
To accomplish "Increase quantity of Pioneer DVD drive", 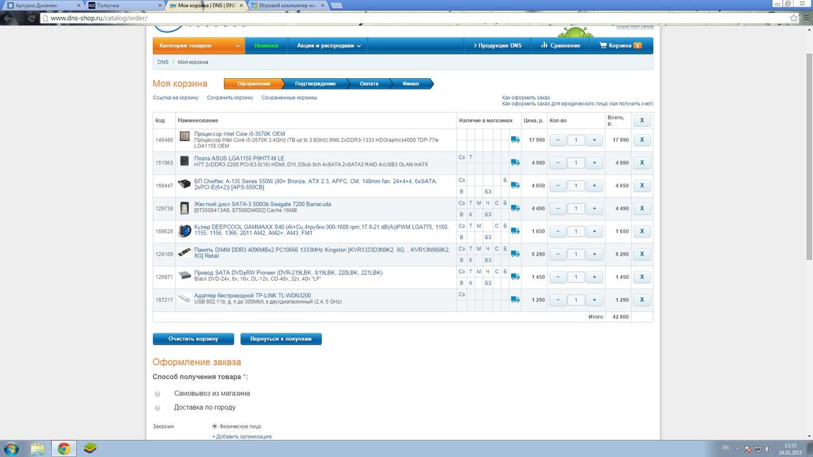I will [594, 277].
